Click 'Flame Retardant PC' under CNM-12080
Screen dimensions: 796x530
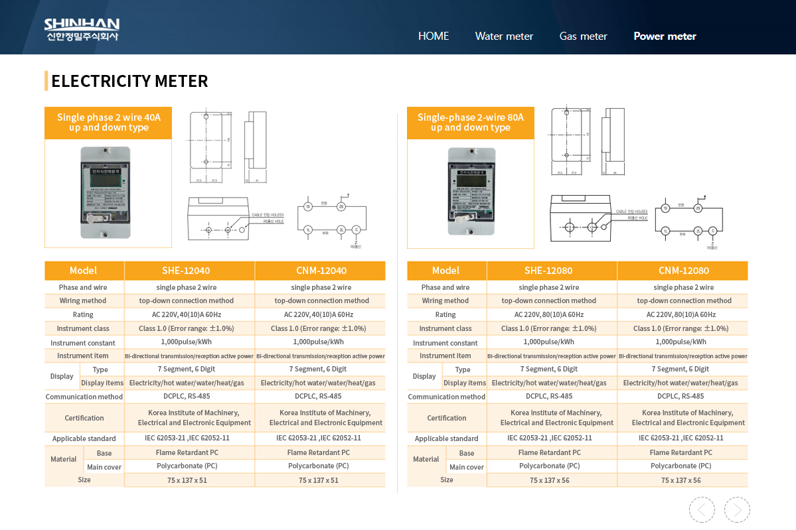[680, 452]
